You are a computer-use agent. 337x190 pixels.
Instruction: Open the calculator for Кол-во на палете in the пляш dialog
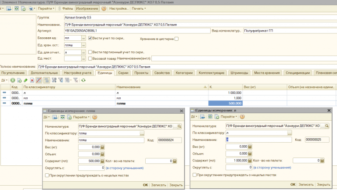(x=175, y=161)
